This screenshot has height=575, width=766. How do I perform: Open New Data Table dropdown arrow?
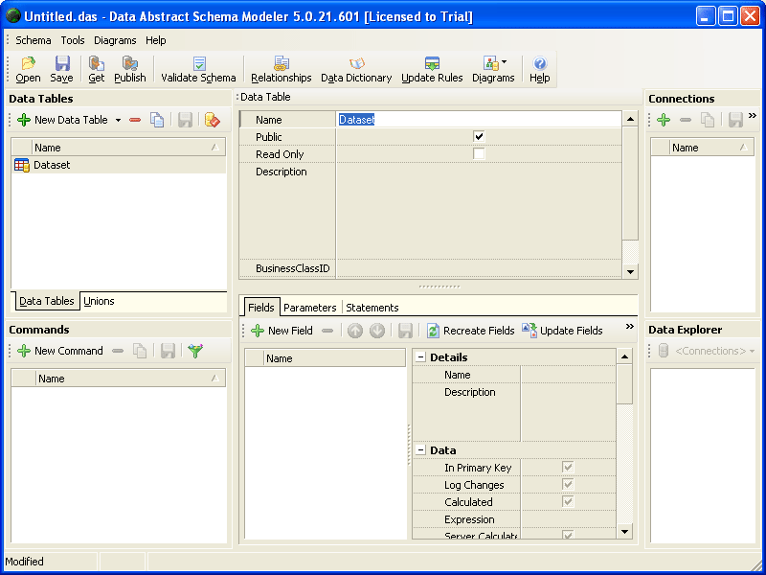118,121
